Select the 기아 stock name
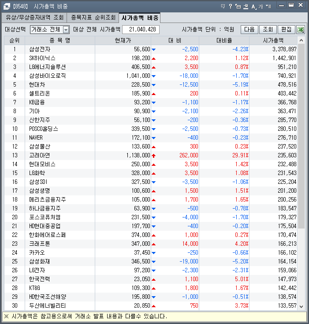 [x=34, y=111]
